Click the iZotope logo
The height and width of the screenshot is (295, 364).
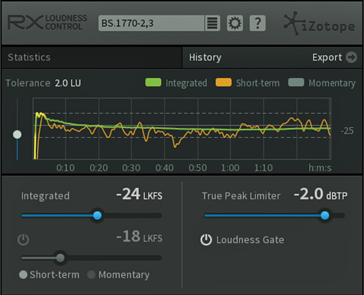pos(320,24)
